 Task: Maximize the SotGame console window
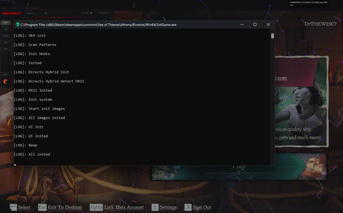255,24
